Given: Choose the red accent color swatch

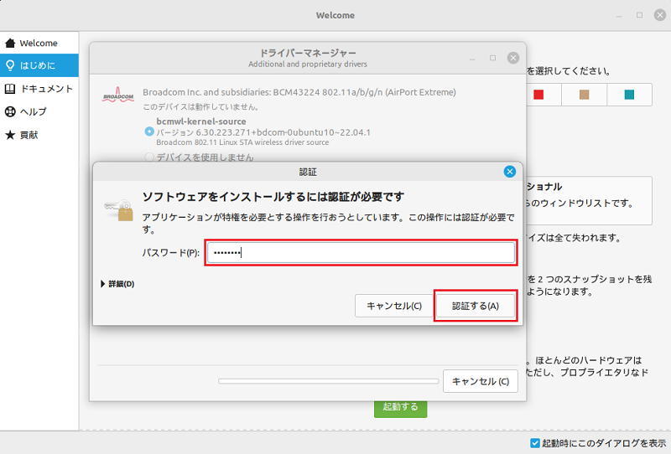Looking at the screenshot, I should point(538,95).
